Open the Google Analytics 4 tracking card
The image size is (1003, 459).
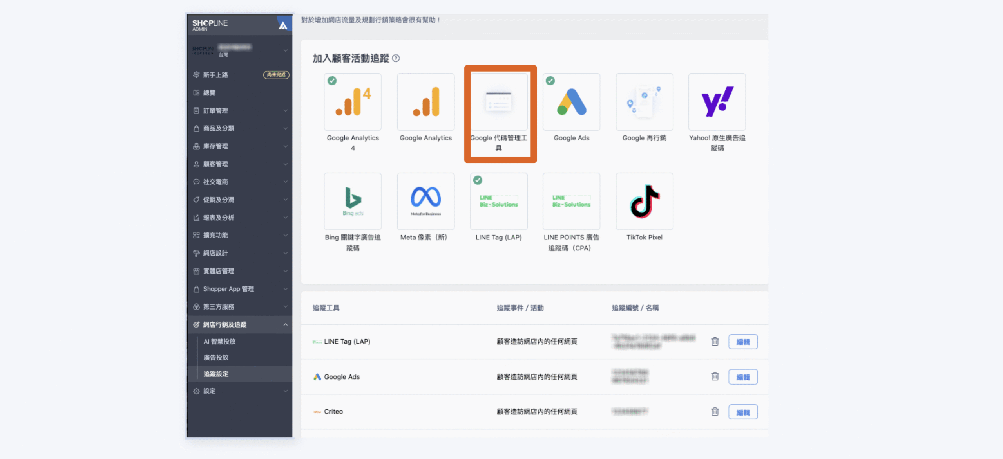click(x=353, y=102)
